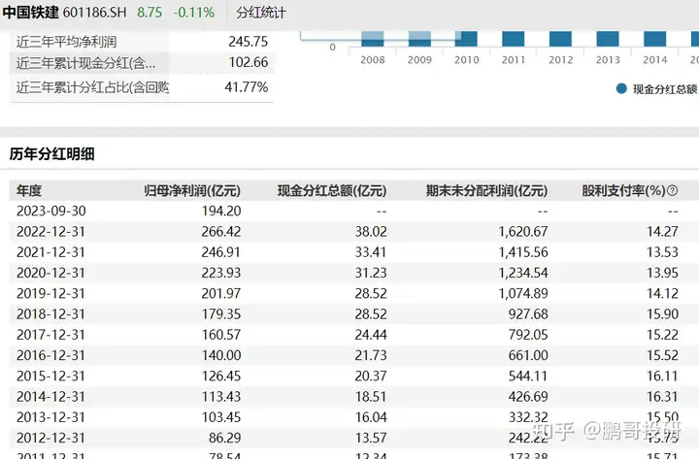Click undistributed profit 1,620.67
The width and height of the screenshot is (699, 459).
pos(523,232)
